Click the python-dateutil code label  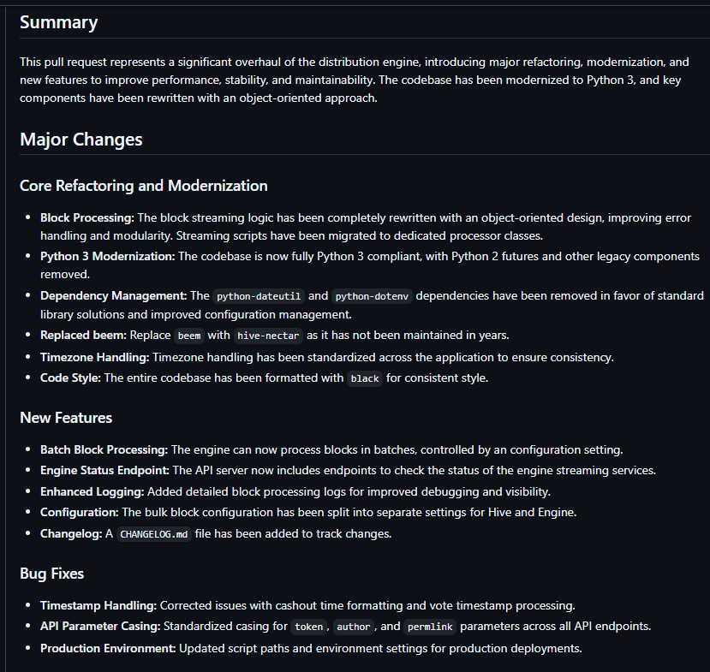(x=259, y=296)
